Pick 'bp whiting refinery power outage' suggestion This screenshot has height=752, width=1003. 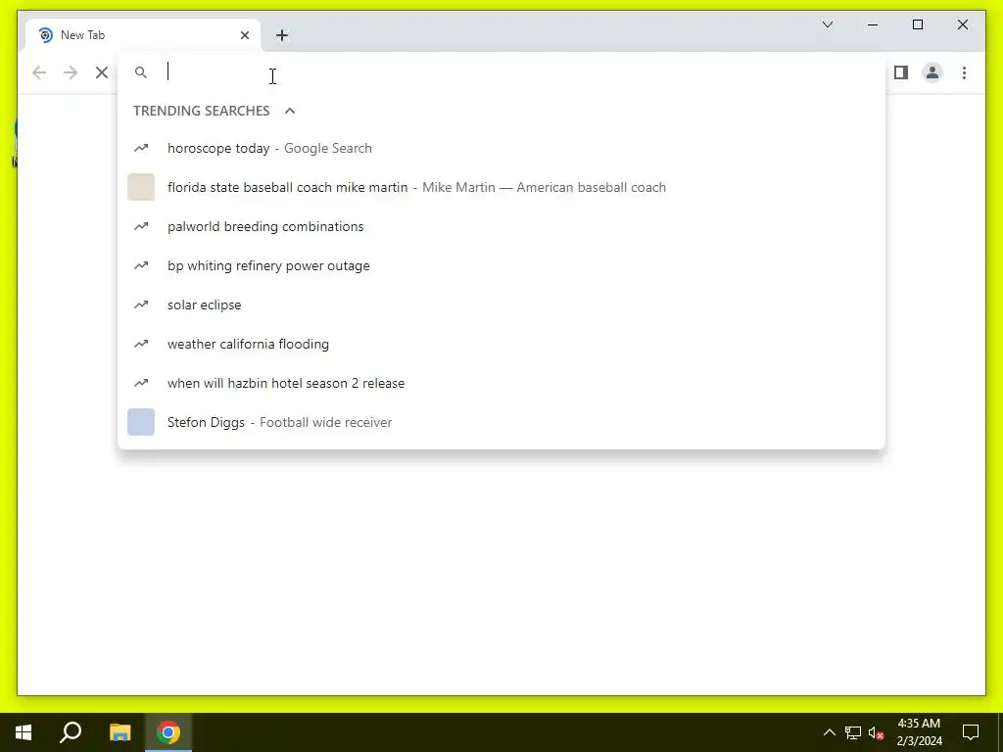point(501,265)
